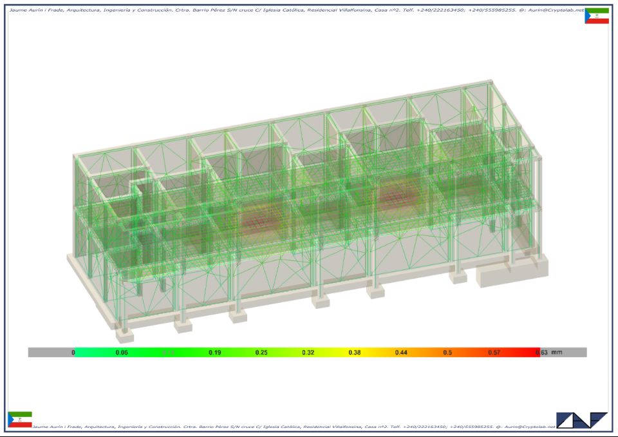The height and width of the screenshot is (437, 618).
Task: Click the 0.63 maximum value on the scale
Action: click(x=540, y=353)
